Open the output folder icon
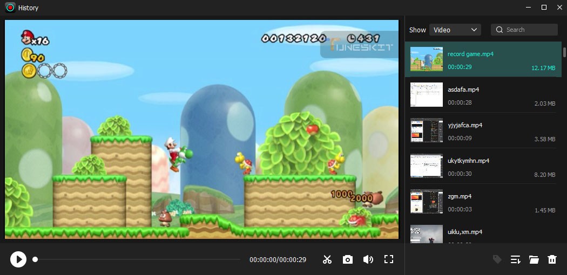 pos(534,259)
